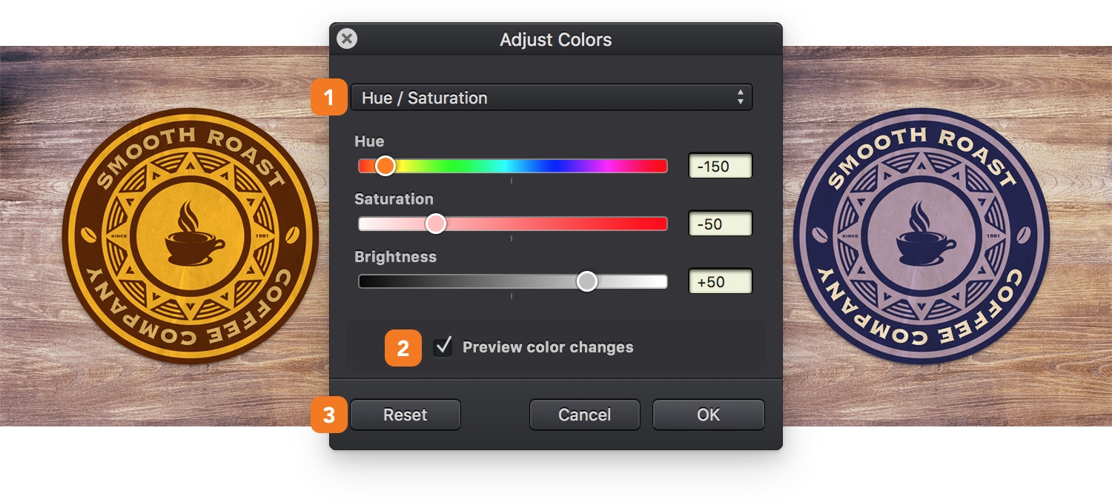Click the dropdown's up-down arrow indicator
This screenshot has width=1112, height=502.
(740, 98)
